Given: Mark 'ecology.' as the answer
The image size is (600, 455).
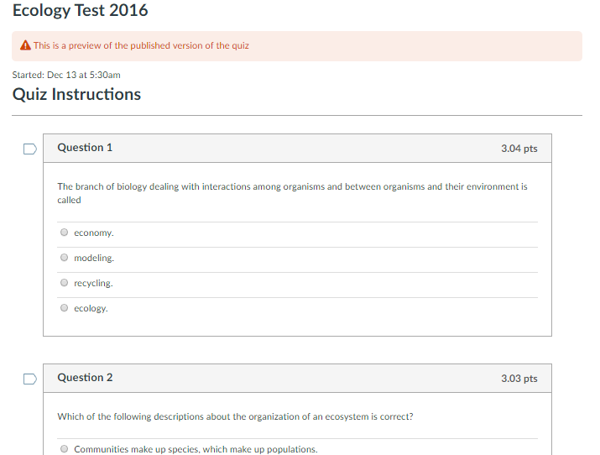Looking at the screenshot, I should point(64,308).
